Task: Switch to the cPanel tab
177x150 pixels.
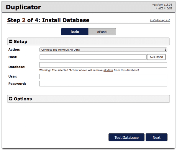Action: tap(102, 32)
